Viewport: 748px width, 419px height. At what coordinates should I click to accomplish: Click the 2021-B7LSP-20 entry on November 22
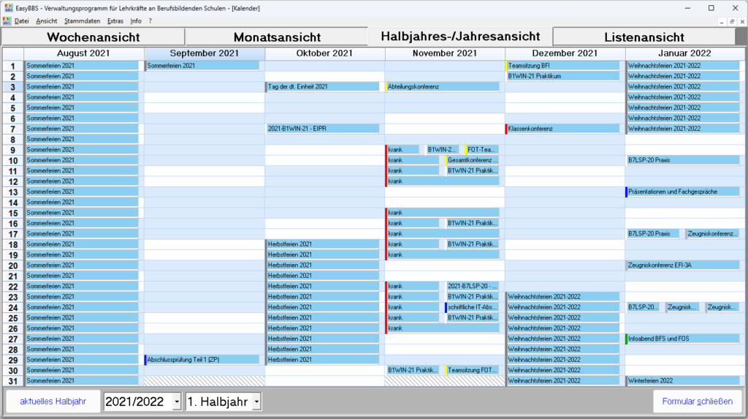(473, 286)
